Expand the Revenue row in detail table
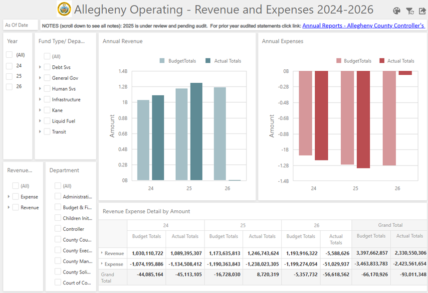Screen dimensions: 428x293 coord(102,253)
